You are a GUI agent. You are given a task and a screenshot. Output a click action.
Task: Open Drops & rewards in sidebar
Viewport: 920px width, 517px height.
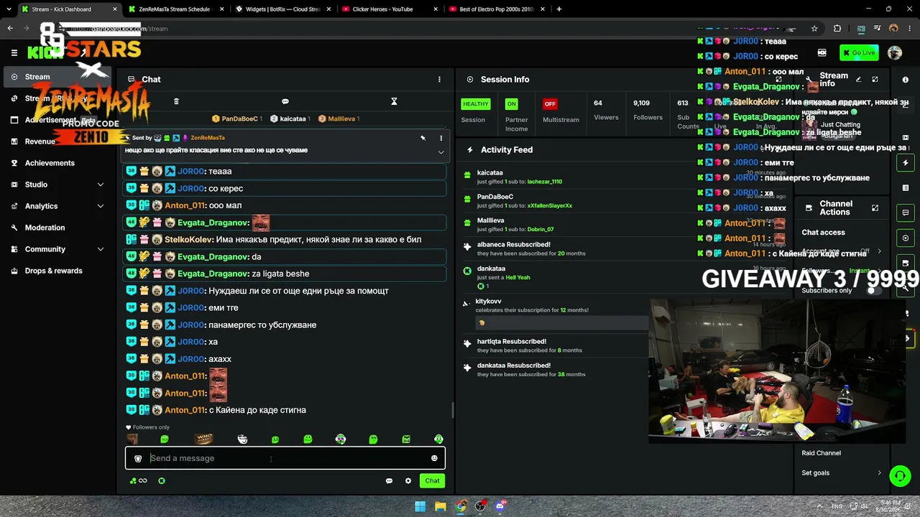click(x=54, y=271)
